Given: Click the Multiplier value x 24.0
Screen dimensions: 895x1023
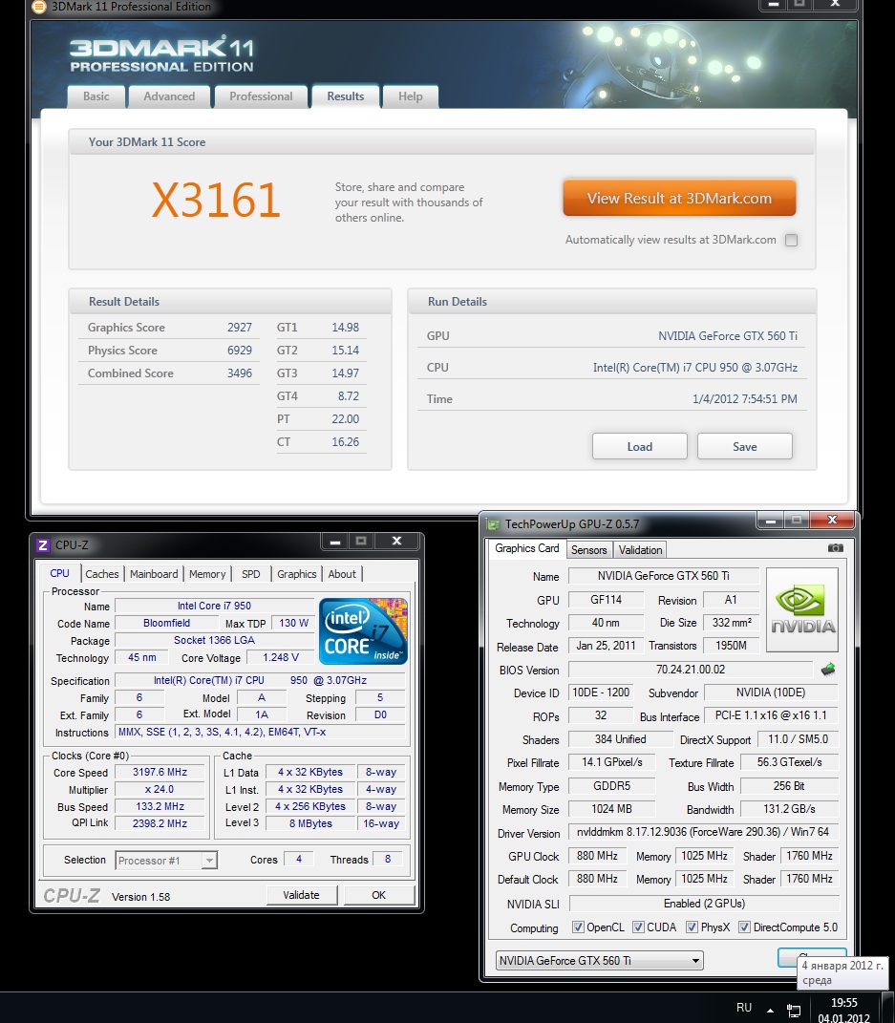Looking at the screenshot, I should click(x=160, y=789).
